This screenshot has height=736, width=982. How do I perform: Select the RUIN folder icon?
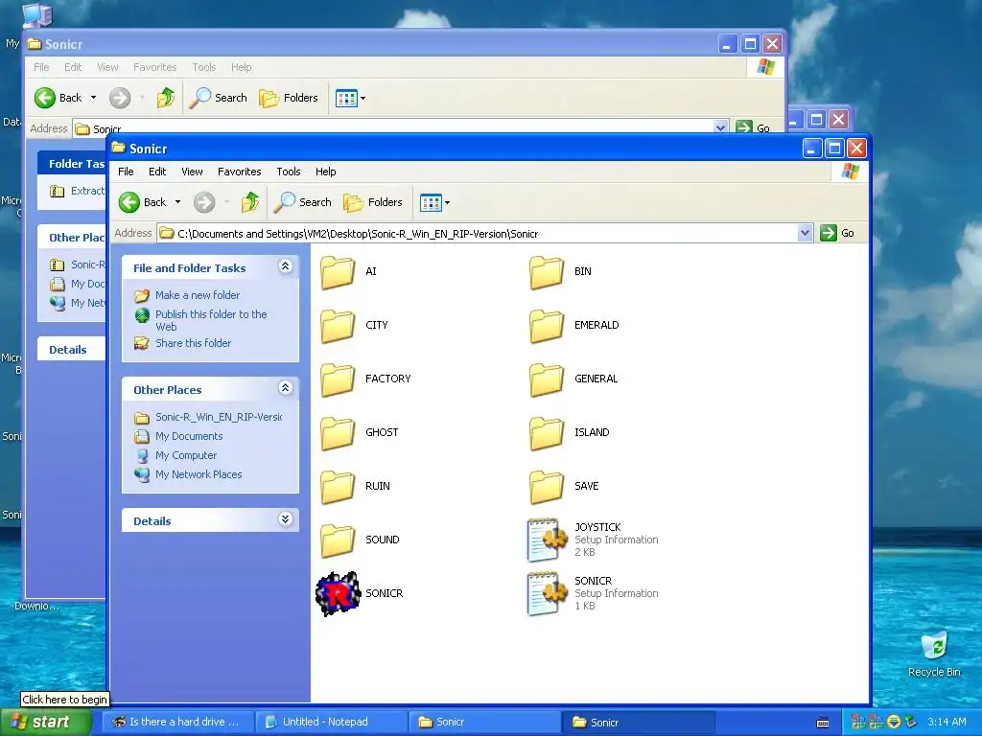[x=339, y=487]
